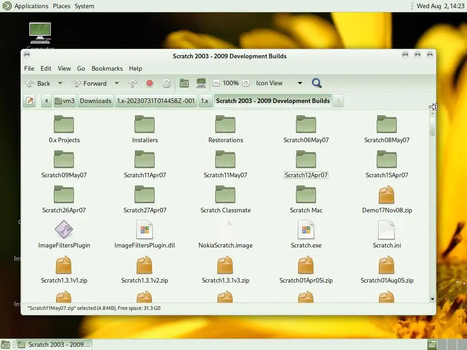Open the System menu in top panel
Screen dimensions: 467x350
pos(84,6)
